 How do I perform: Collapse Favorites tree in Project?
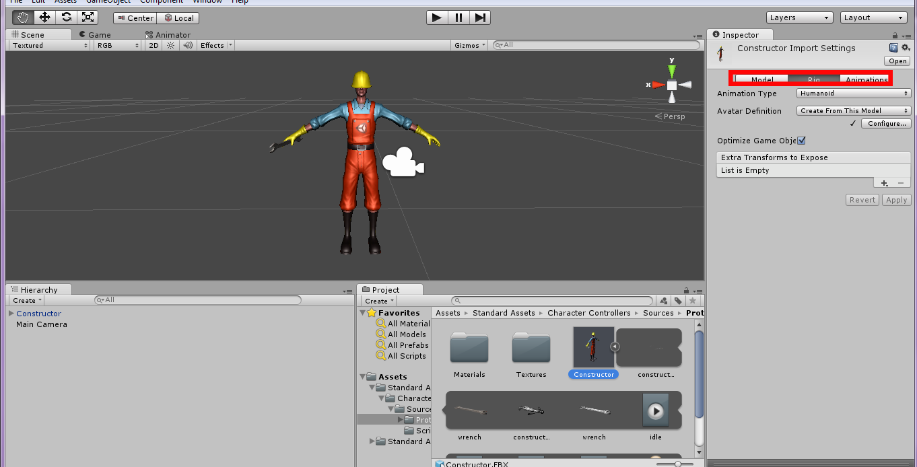point(364,313)
